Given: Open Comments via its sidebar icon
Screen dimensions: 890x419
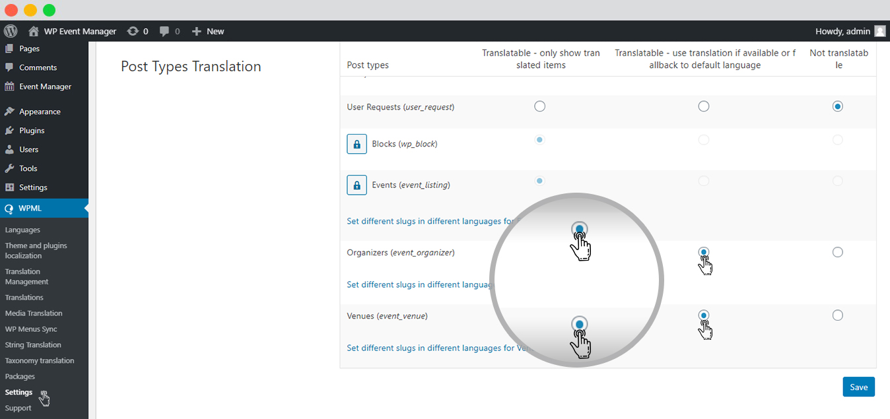Looking at the screenshot, I should point(9,67).
